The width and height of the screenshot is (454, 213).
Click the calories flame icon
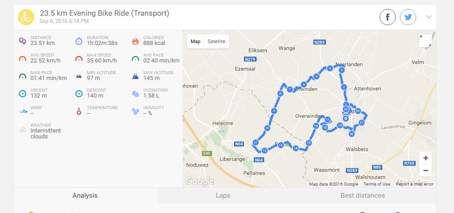point(135,41)
